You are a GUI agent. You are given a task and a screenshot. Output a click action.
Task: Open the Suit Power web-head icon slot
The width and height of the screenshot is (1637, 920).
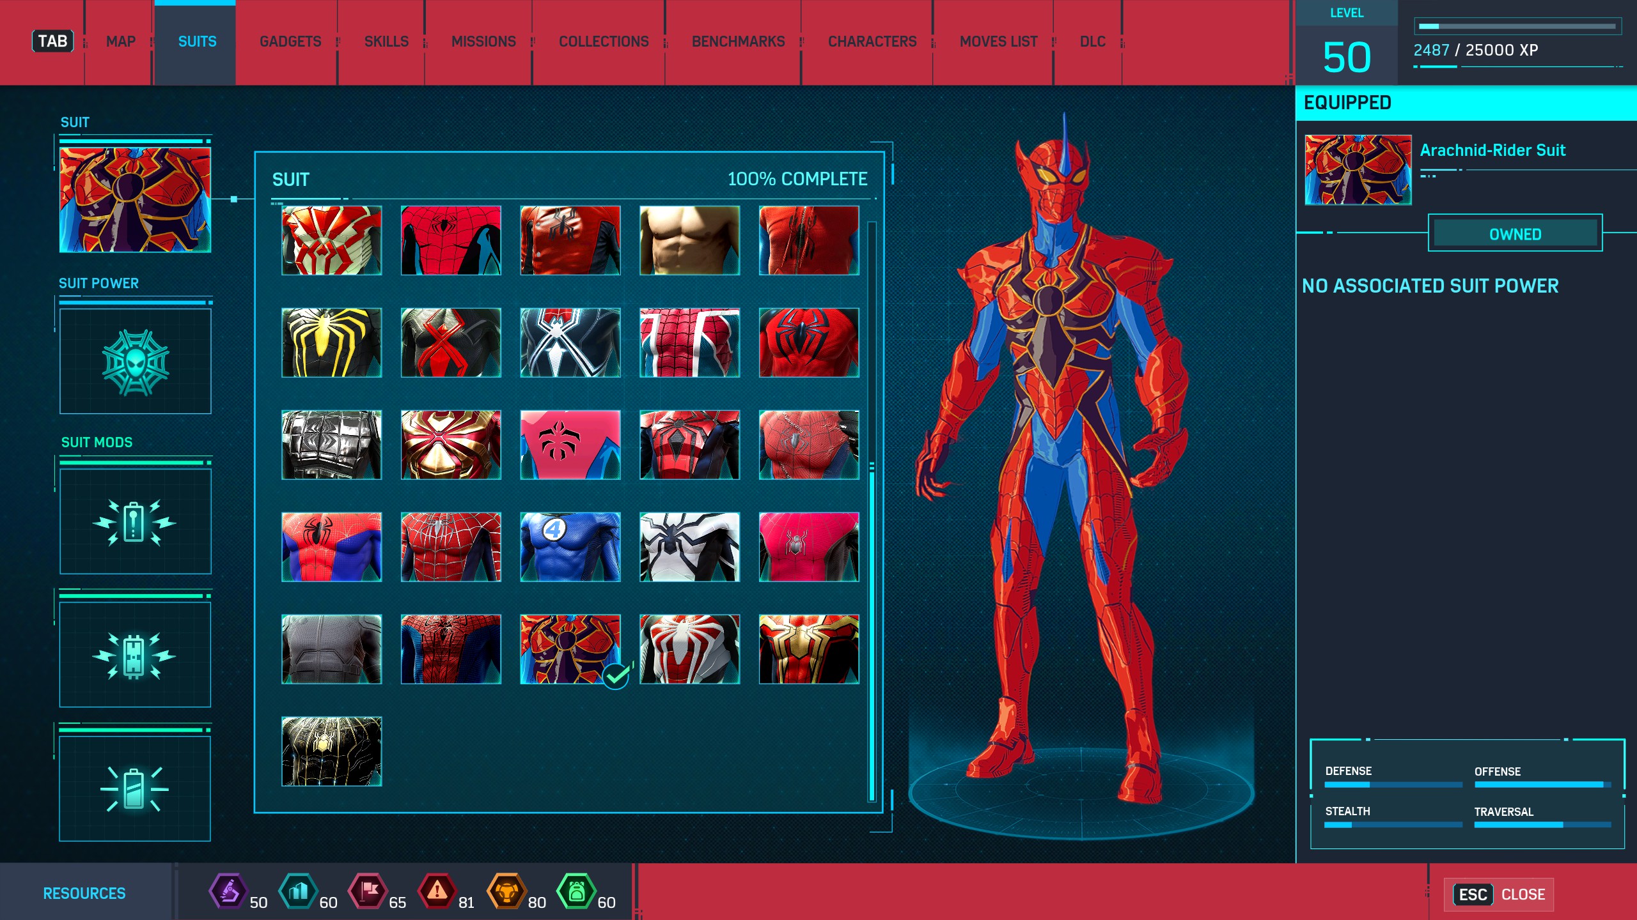pyautogui.click(x=135, y=362)
